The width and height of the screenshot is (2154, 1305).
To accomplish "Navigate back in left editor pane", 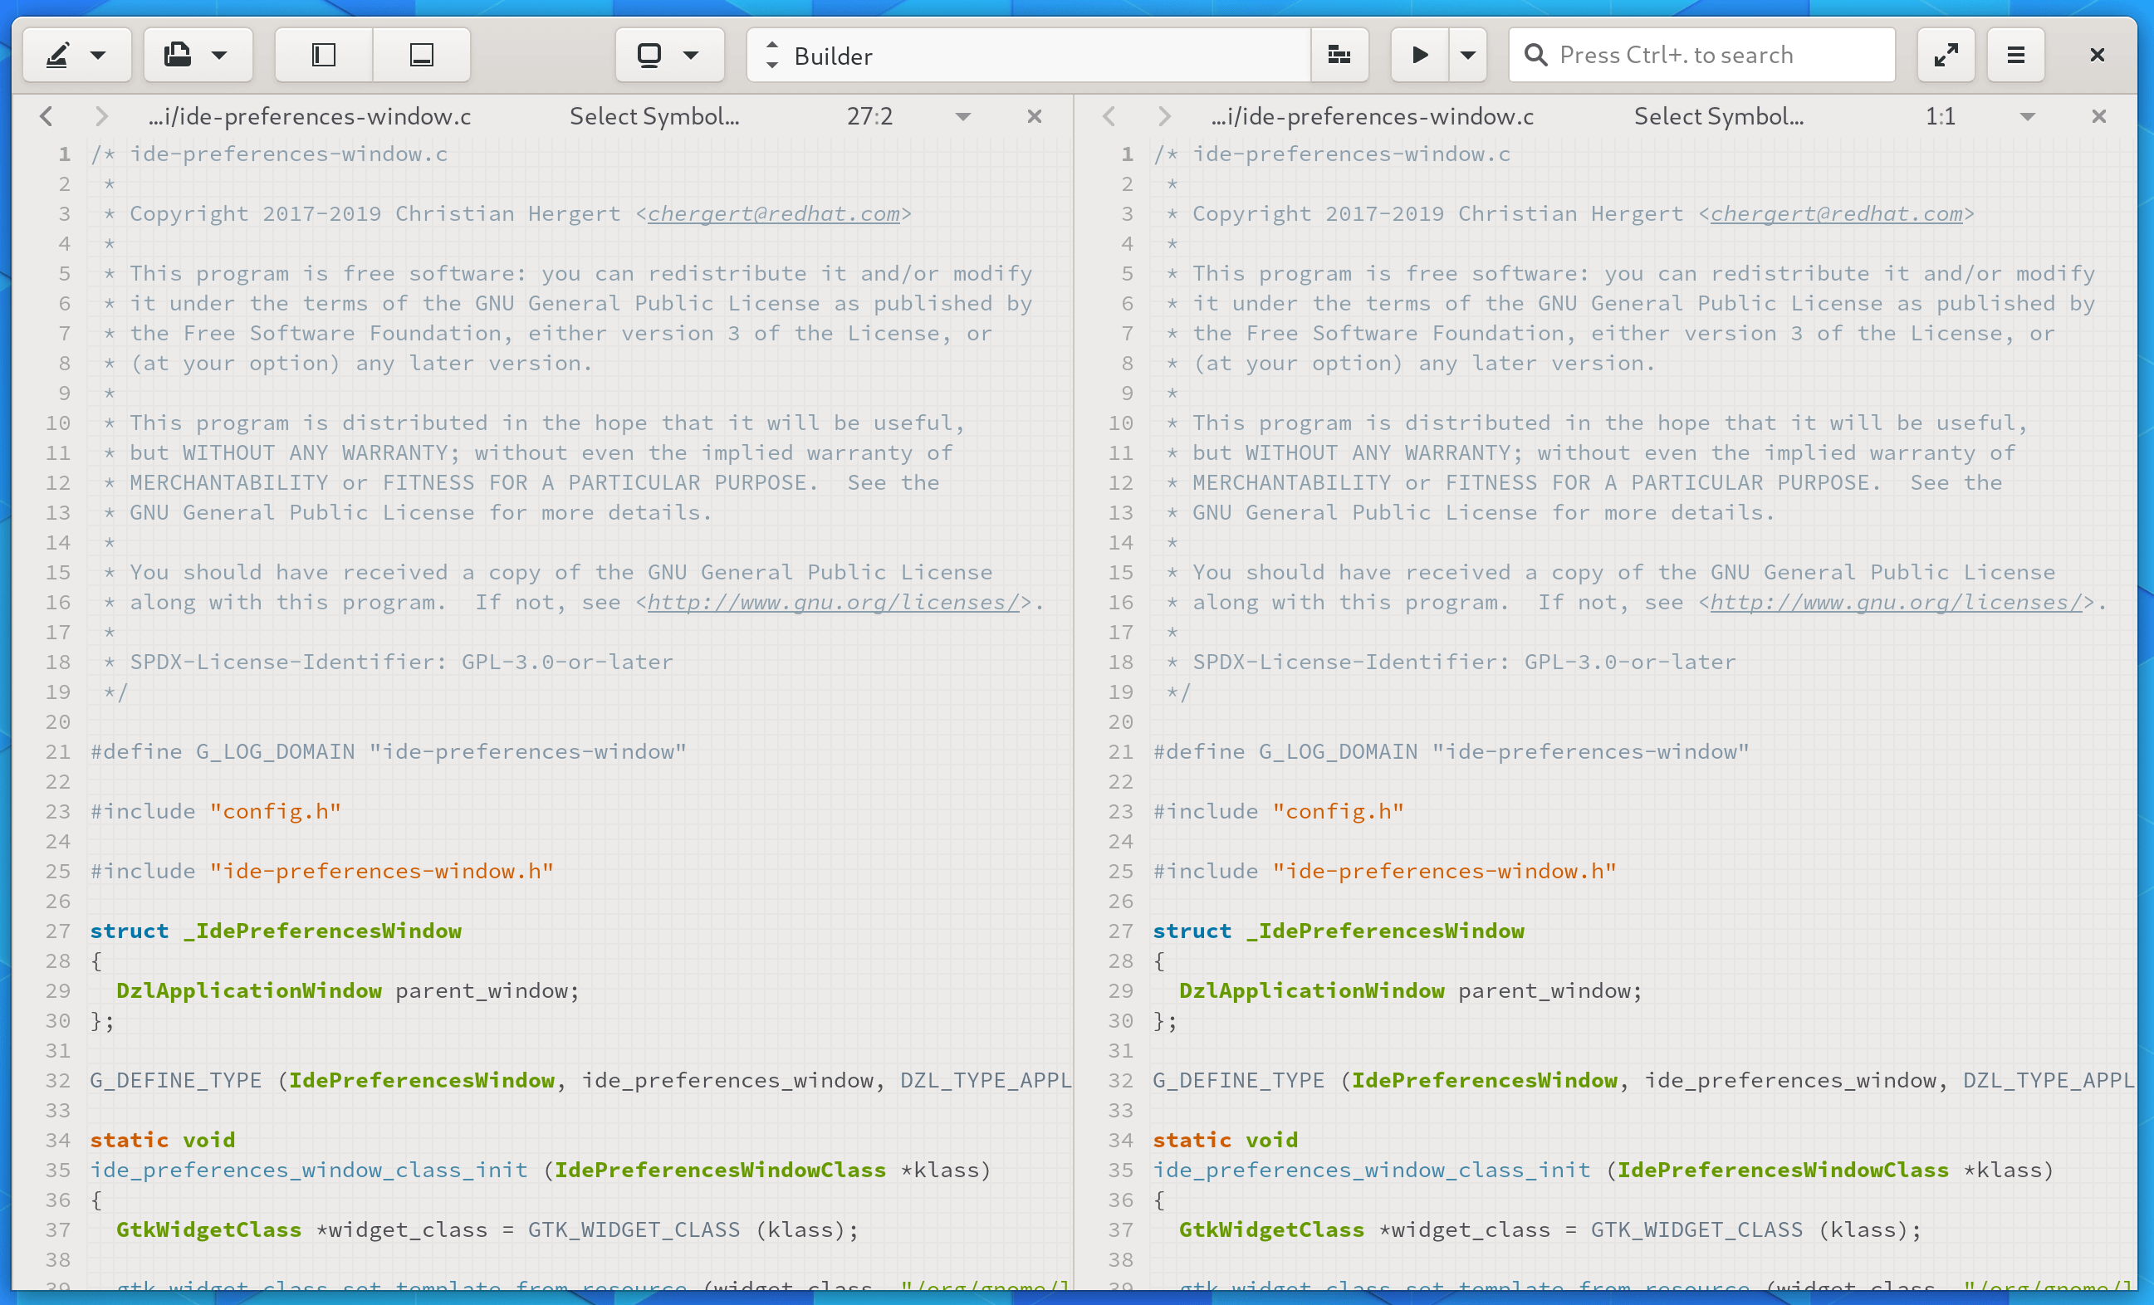I will click(47, 115).
